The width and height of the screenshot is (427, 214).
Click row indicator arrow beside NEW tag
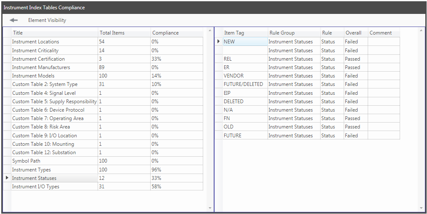pos(218,42)
